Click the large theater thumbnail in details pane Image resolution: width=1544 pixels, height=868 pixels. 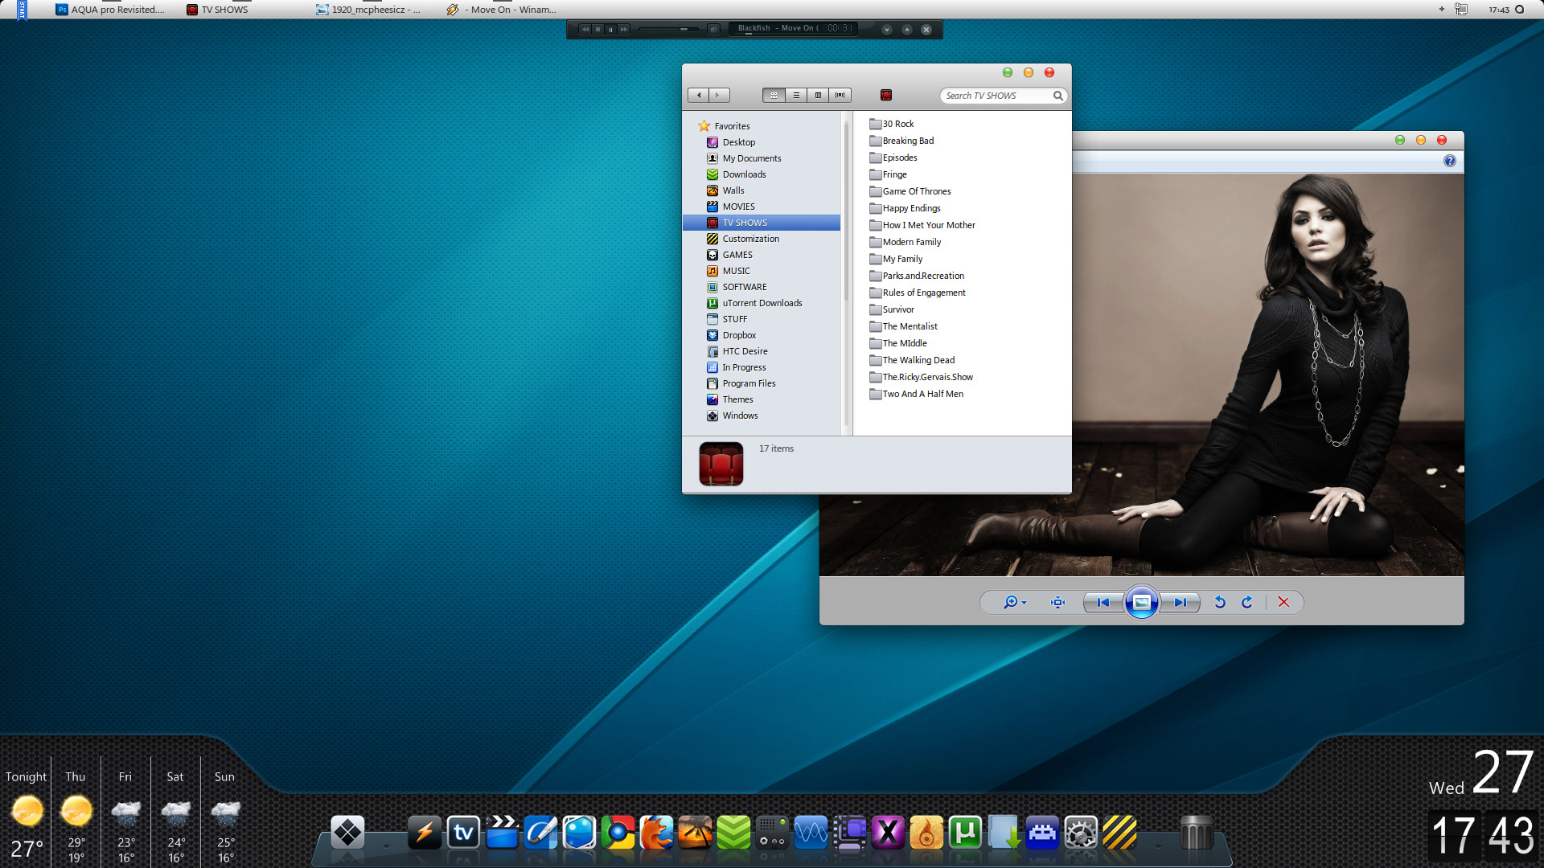click(721, 464)
